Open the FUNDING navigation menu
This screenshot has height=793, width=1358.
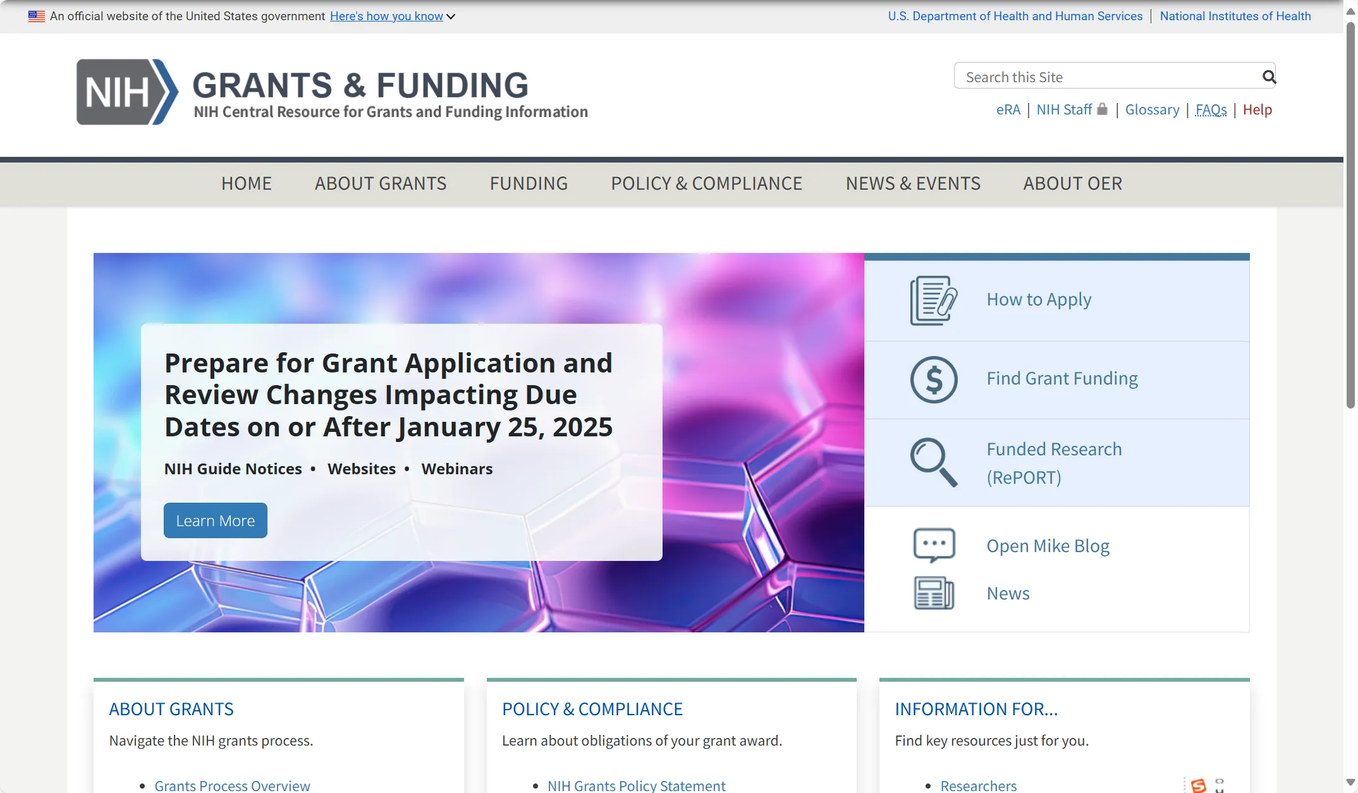529,183
